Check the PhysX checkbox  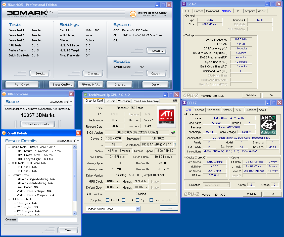coord(137,200)
